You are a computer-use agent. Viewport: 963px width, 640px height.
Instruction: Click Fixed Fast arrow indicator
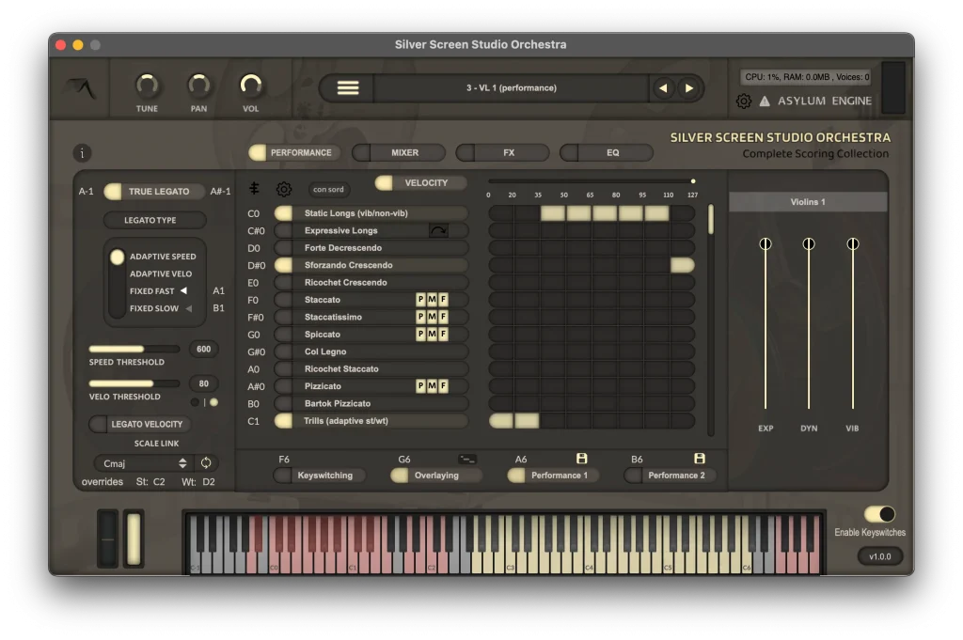(183, 290)
